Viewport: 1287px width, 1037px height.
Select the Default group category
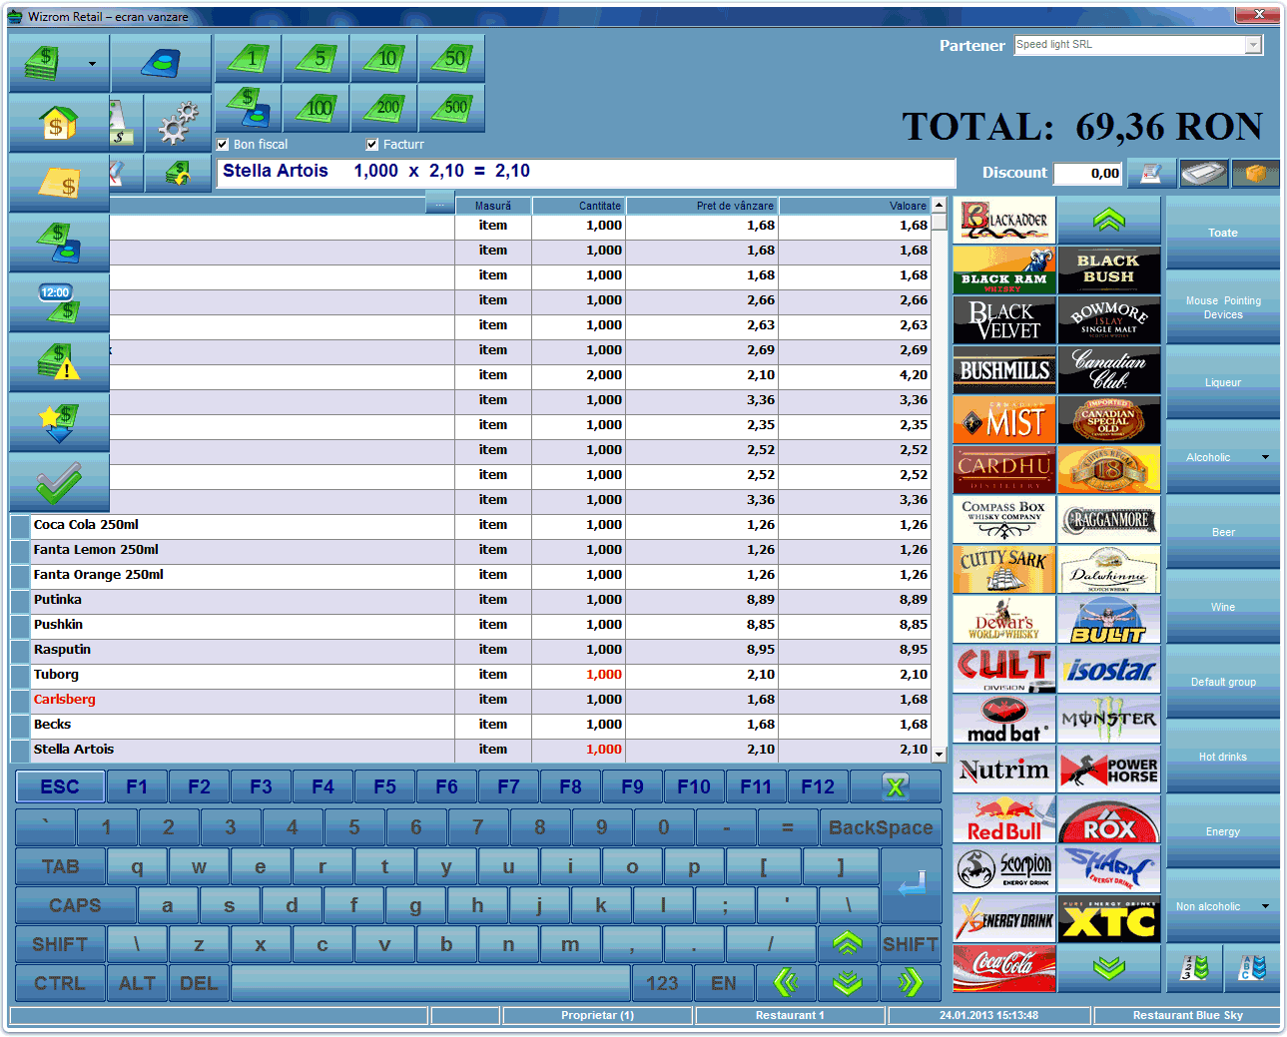click(1223, 682)
